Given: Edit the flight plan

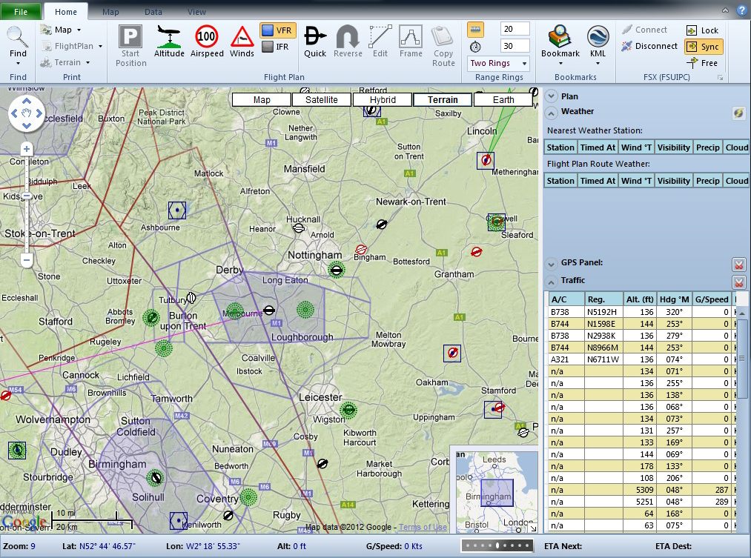Looking at the screenshot, I should tap(380, 41).
